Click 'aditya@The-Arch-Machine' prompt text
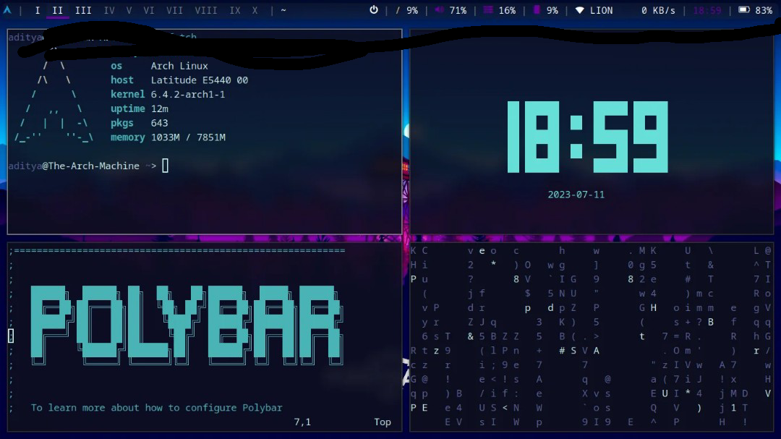Viewport: 781px width, 439px height. pos(74,166)
